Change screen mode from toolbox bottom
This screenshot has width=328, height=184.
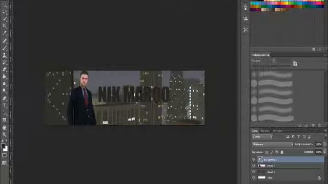point(5,163)
